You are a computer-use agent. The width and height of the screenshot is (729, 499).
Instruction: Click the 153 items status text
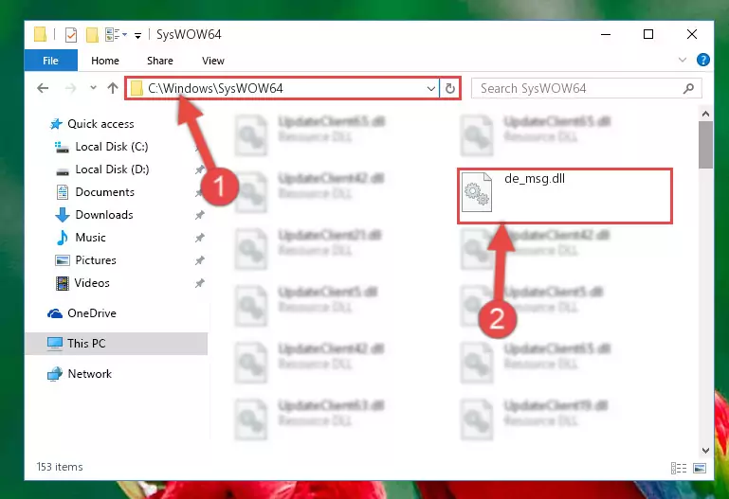(x=60, y=467)
